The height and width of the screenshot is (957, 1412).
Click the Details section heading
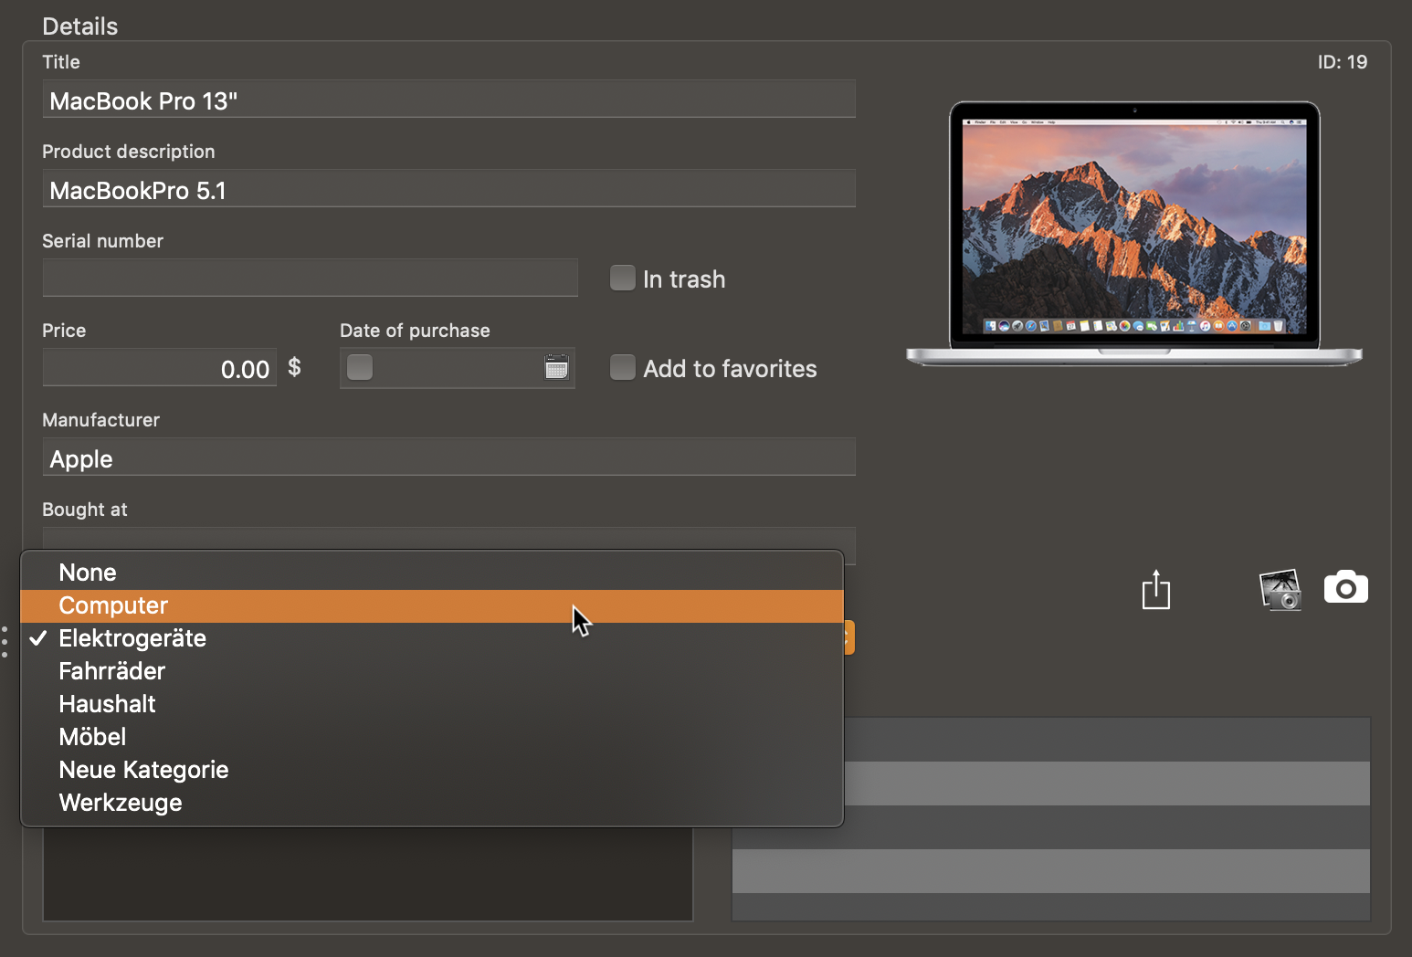(80, 26)
